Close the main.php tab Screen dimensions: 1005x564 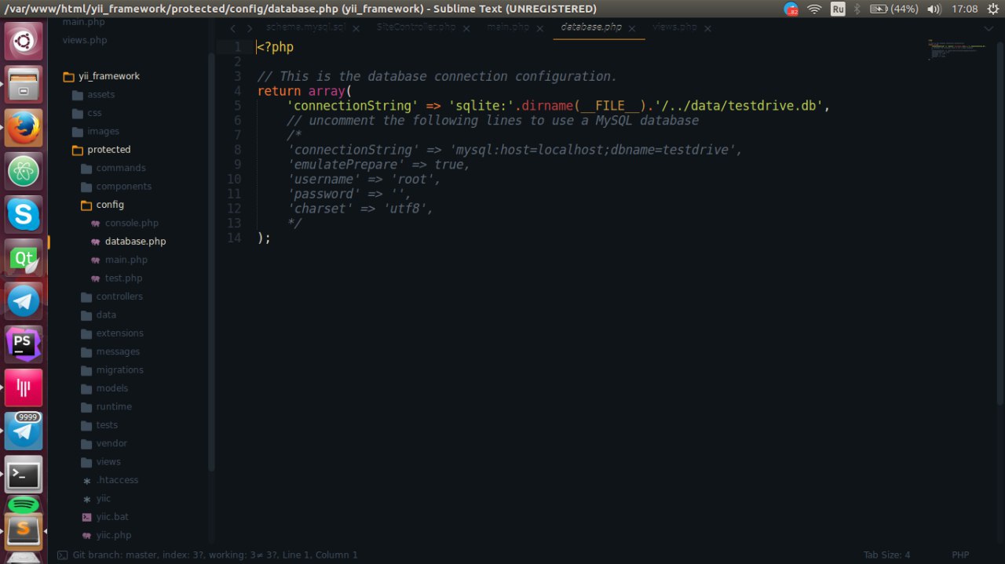click(541, 28)
